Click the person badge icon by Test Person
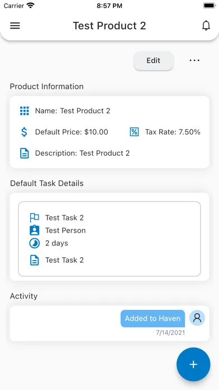 (x=34, y=230)
